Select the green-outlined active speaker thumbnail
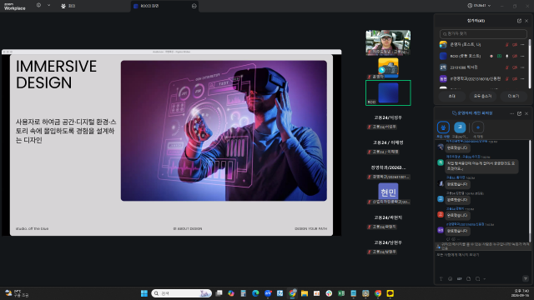The height and width of the screenshot is (300, 534). (x=388, y=92)
